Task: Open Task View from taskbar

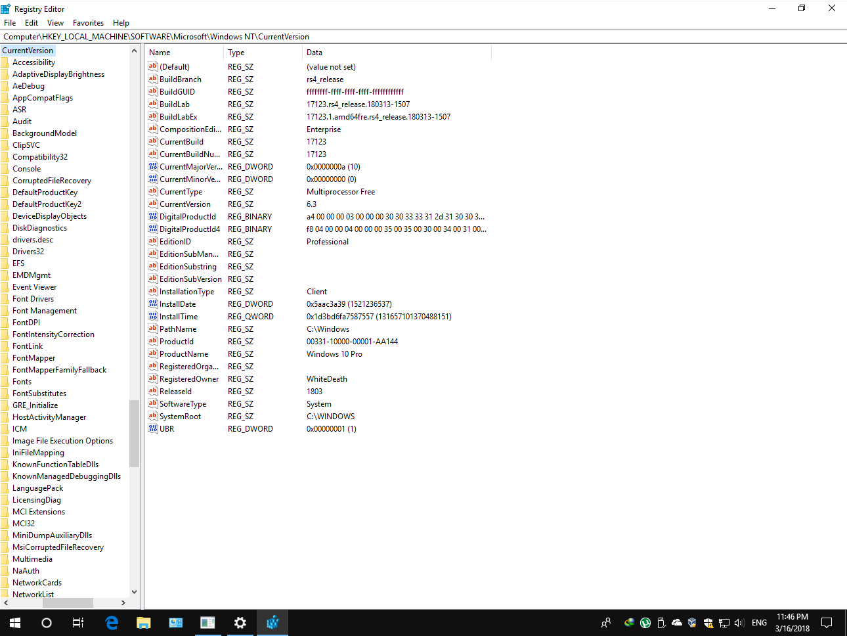Action: [77, 622]
